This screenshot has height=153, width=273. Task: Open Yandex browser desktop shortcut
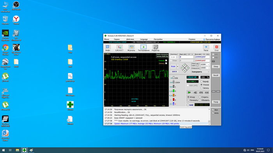click(16, 20)
